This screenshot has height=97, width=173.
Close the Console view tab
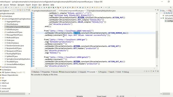pos(96,72)
